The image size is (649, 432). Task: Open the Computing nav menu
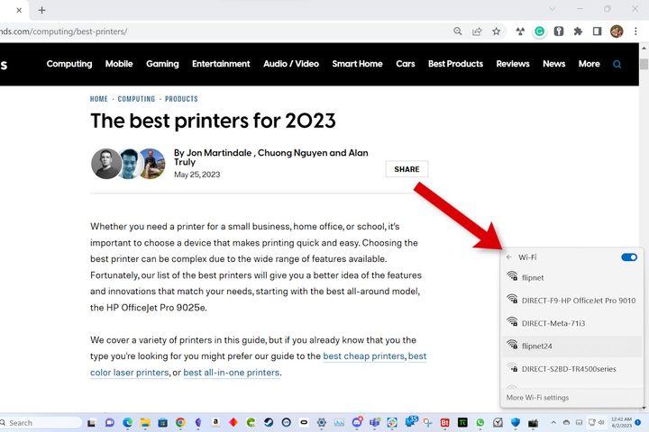pos(69,64)
